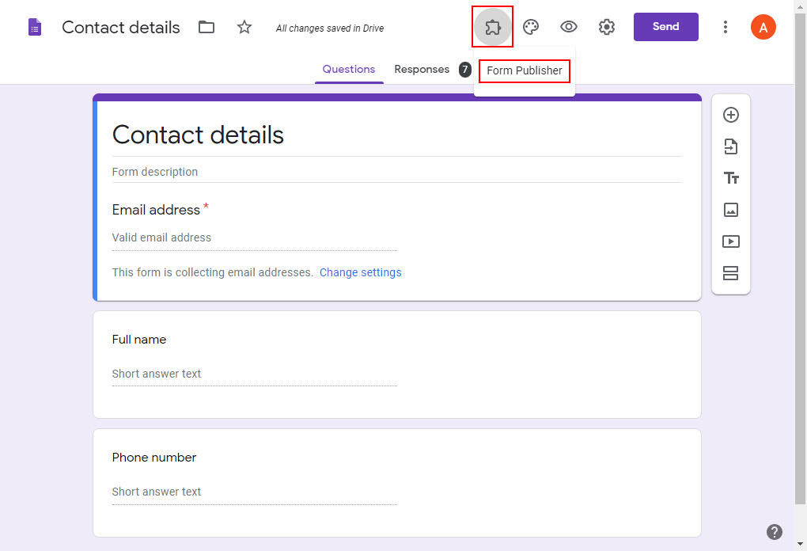Click the document title in header
This screenshot has height=551, width=807.
coord(121,27)
